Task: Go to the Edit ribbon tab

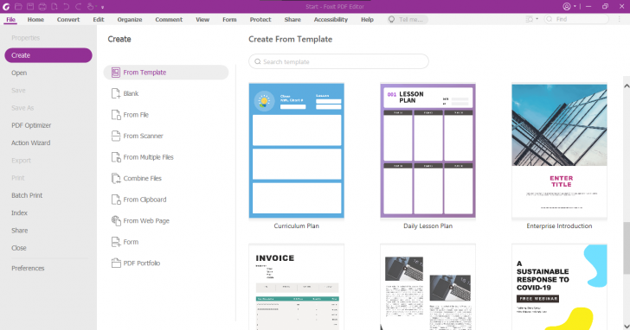Action: [x=99, y=19]
